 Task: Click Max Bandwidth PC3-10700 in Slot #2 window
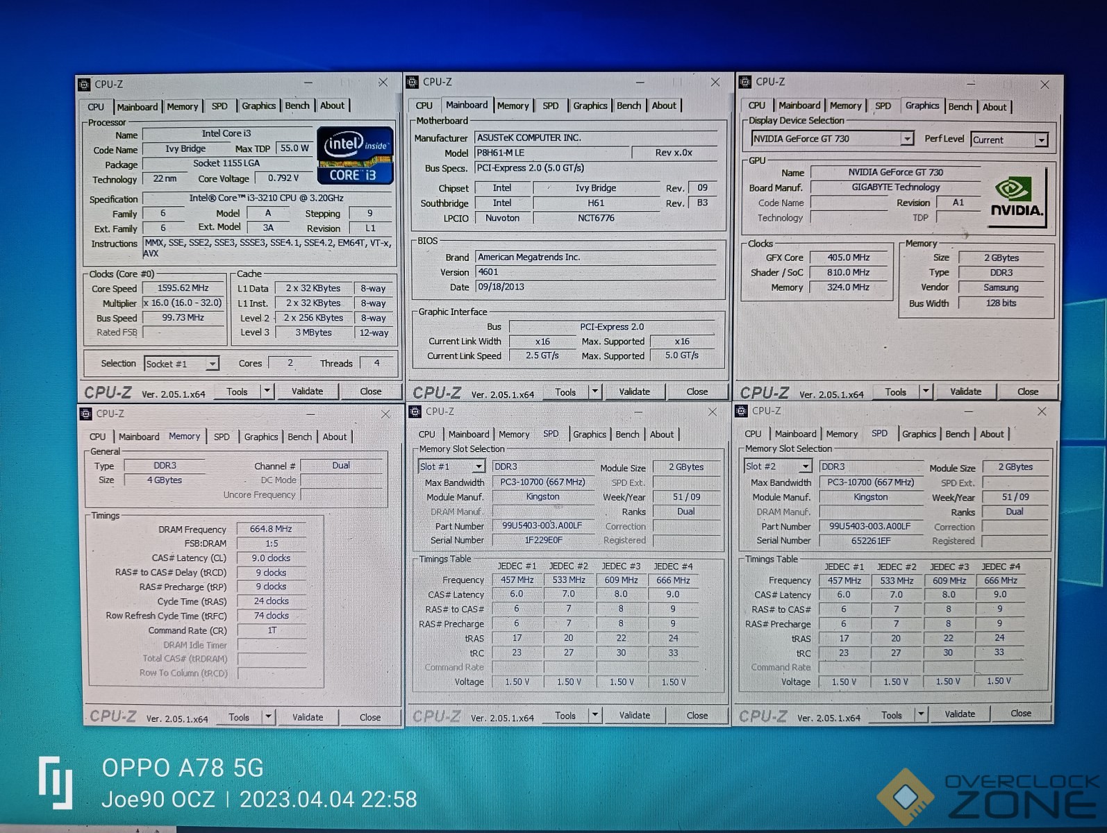click(x=871, y=482)
